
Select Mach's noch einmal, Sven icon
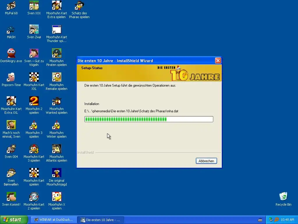pos(11,129)
